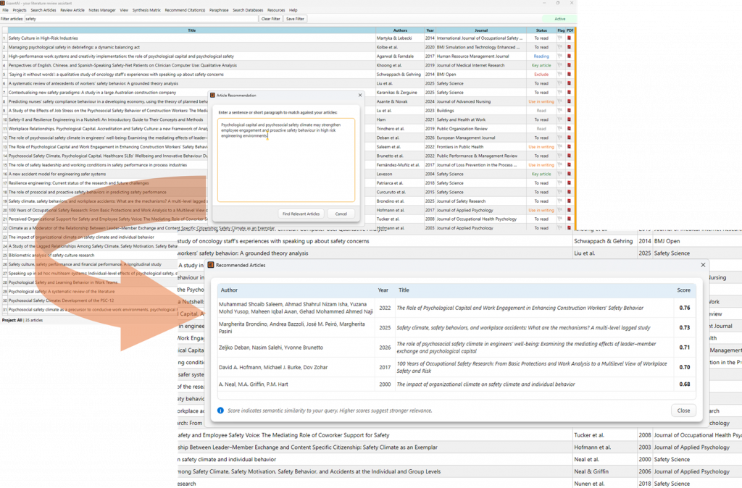Click Reading status for Agarwal & Farndale
Viewport: 742px width, 488px height.
pyautogui.click(x=541, y=56)
